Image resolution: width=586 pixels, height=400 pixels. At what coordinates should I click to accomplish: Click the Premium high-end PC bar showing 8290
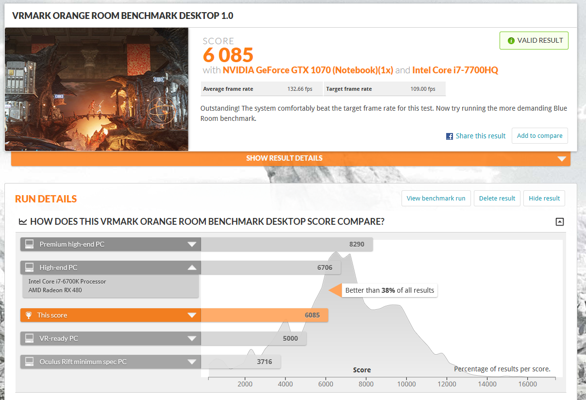point(287,244)
